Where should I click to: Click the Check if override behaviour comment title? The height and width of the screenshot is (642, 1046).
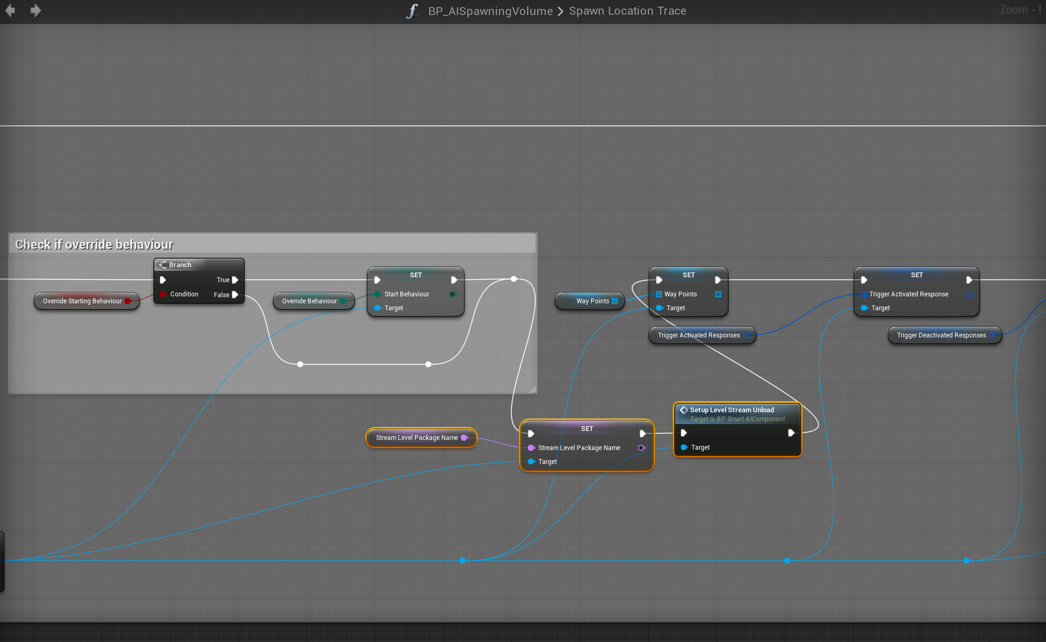[x=94, y=245]
